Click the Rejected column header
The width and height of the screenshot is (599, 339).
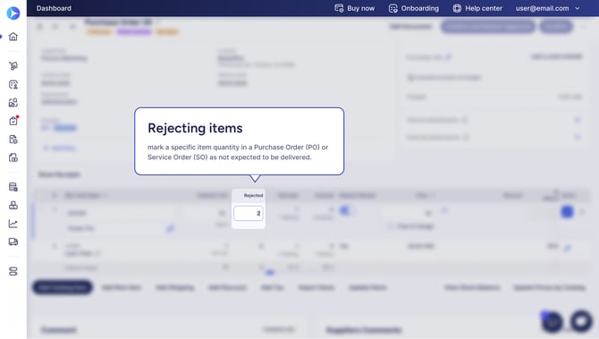253,195
